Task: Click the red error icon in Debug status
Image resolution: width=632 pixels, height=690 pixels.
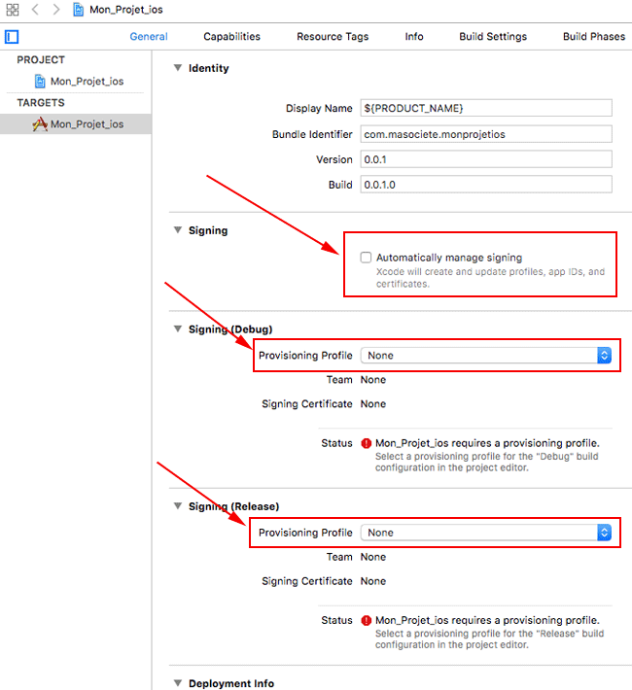Action: tap(366, 443)
